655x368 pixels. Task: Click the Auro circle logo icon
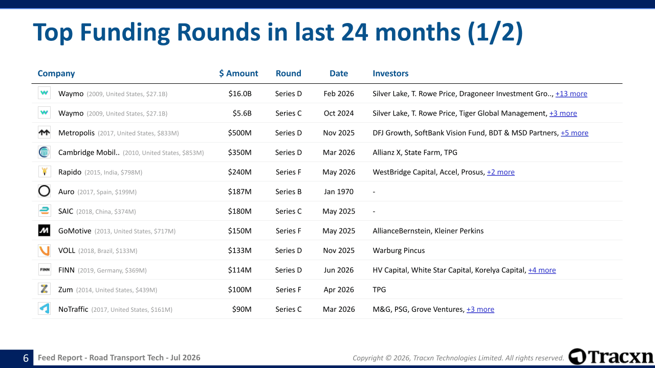pyautogui.click(x=44, y=192)
